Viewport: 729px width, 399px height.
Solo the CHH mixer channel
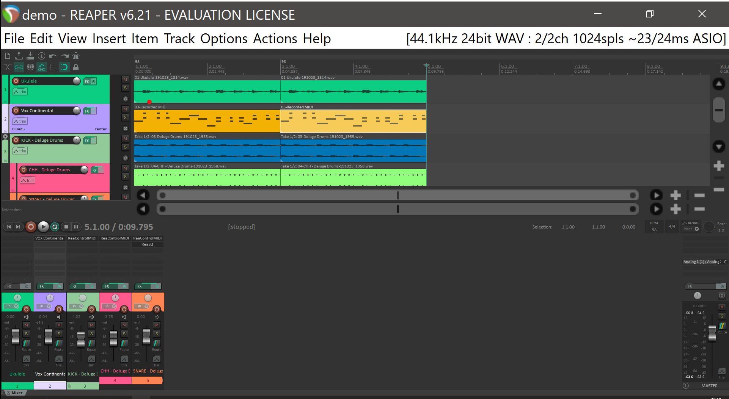(124, 334)
